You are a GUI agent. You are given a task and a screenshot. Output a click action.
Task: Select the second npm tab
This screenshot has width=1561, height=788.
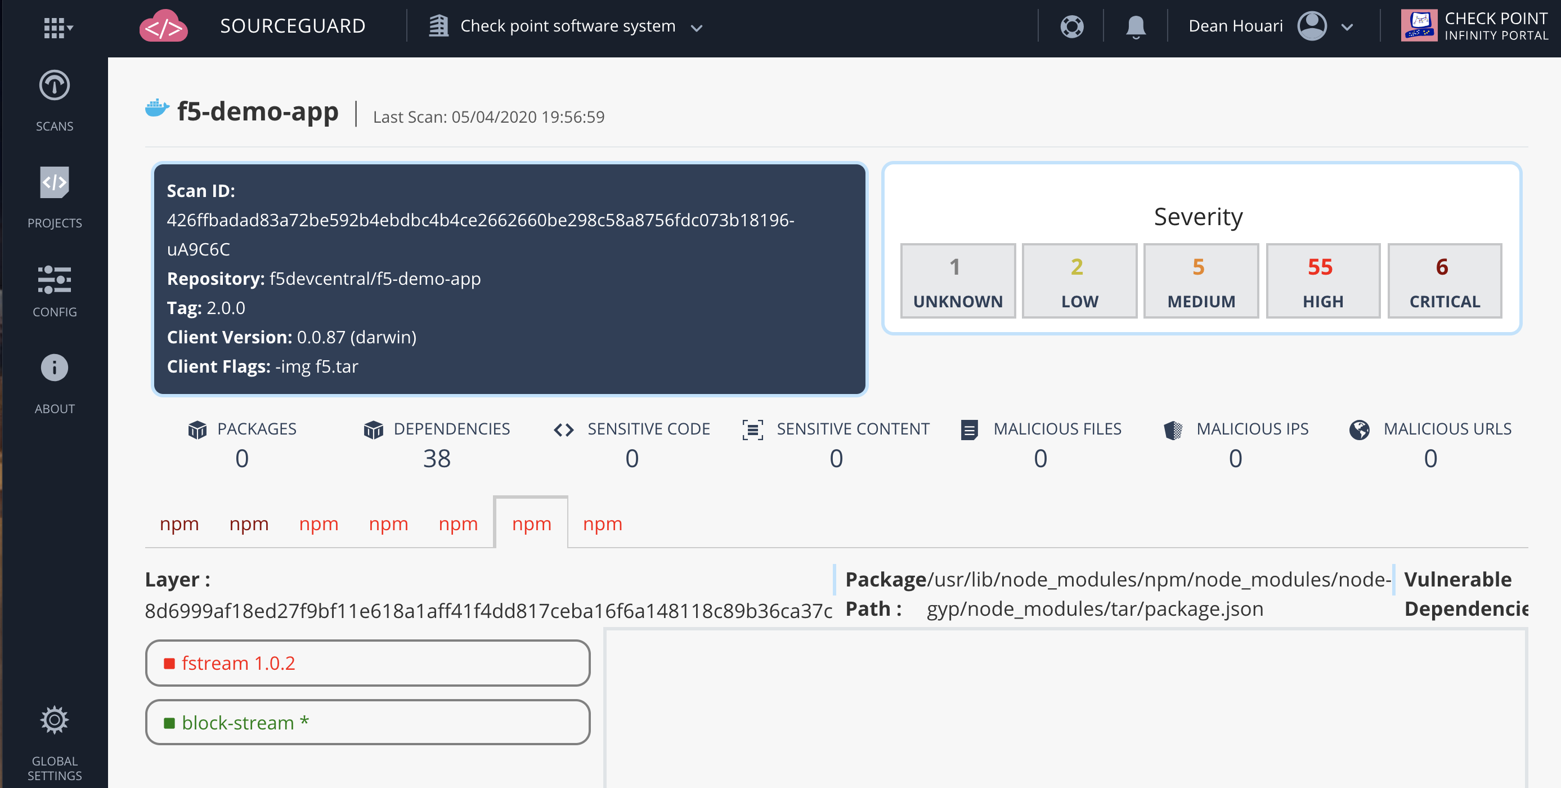[249, 523]
